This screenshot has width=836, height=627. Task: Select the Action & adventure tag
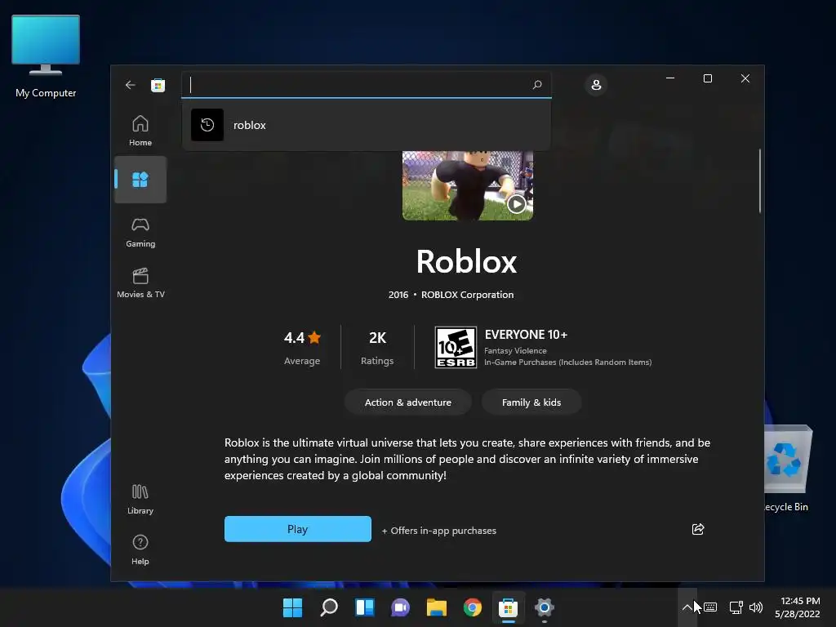[x=408, y=402]
